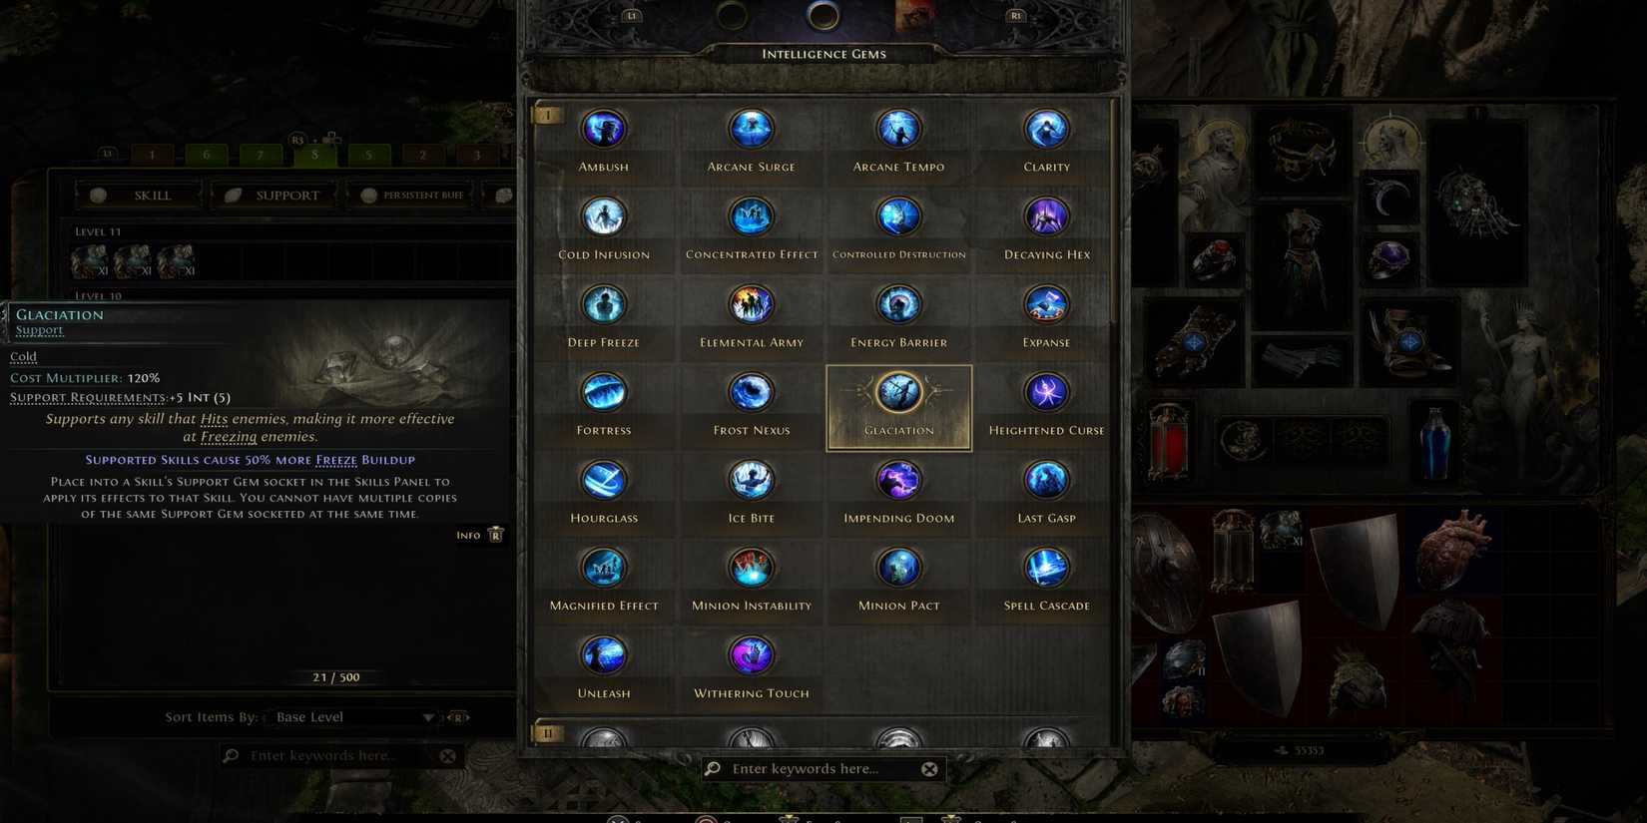Viewport: 1647px width, 823px height.
Task: Switch to the Support filter tab
Action: click(274, 195)
